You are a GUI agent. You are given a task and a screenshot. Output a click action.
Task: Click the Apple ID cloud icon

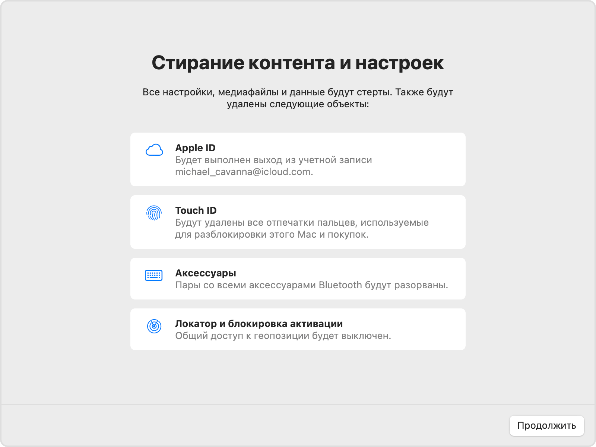tap(154, 150)
